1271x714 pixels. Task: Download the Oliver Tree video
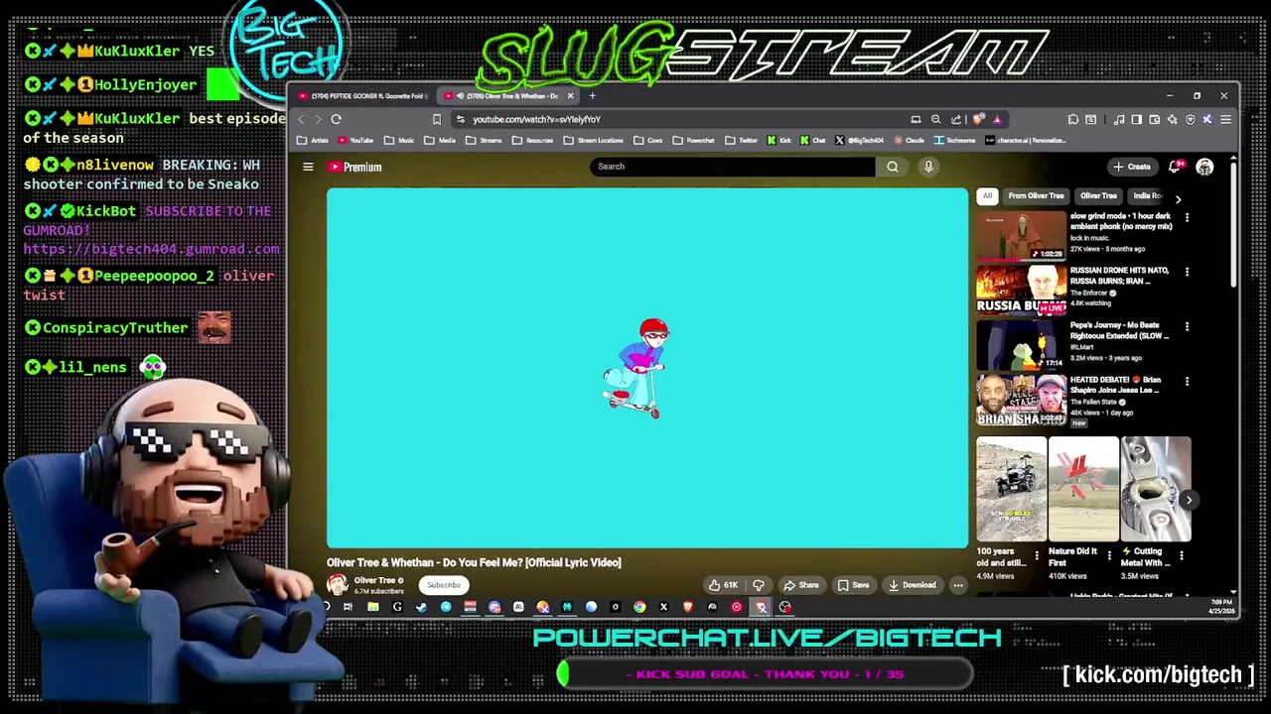click(x=912, y=585)
